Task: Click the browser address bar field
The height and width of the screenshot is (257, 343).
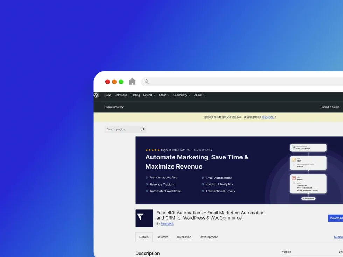Action: coord(242,82)
